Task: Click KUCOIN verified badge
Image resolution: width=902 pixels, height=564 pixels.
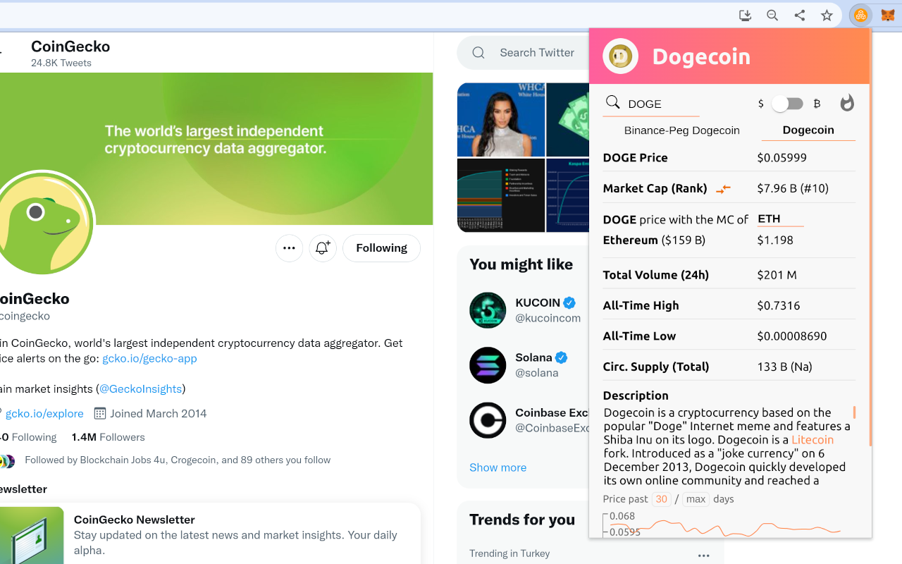Action: [569, 302]
